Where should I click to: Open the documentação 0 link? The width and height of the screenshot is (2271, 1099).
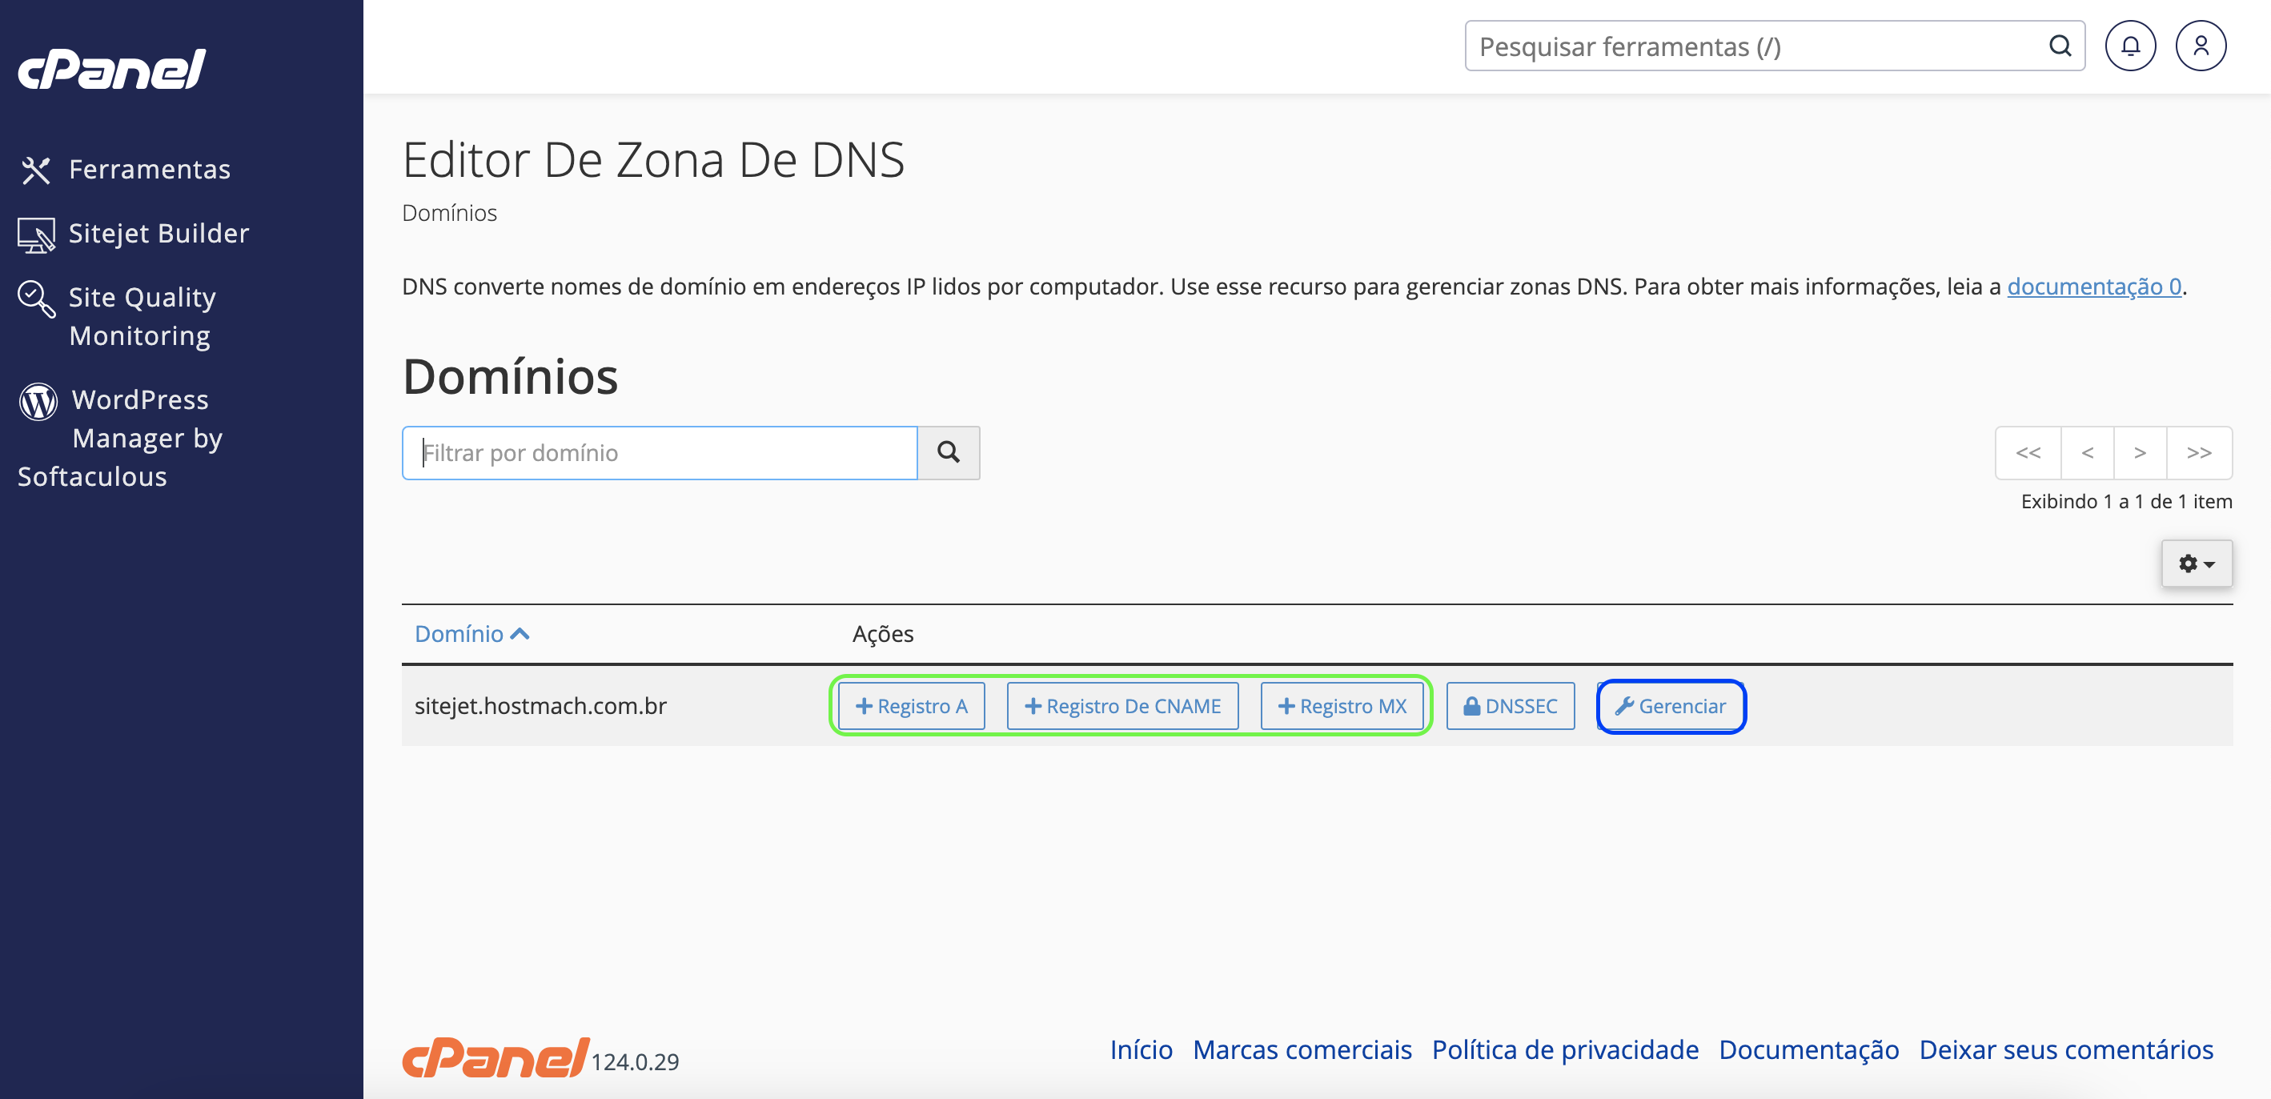pyautogui.click(x=2094, y=287)
